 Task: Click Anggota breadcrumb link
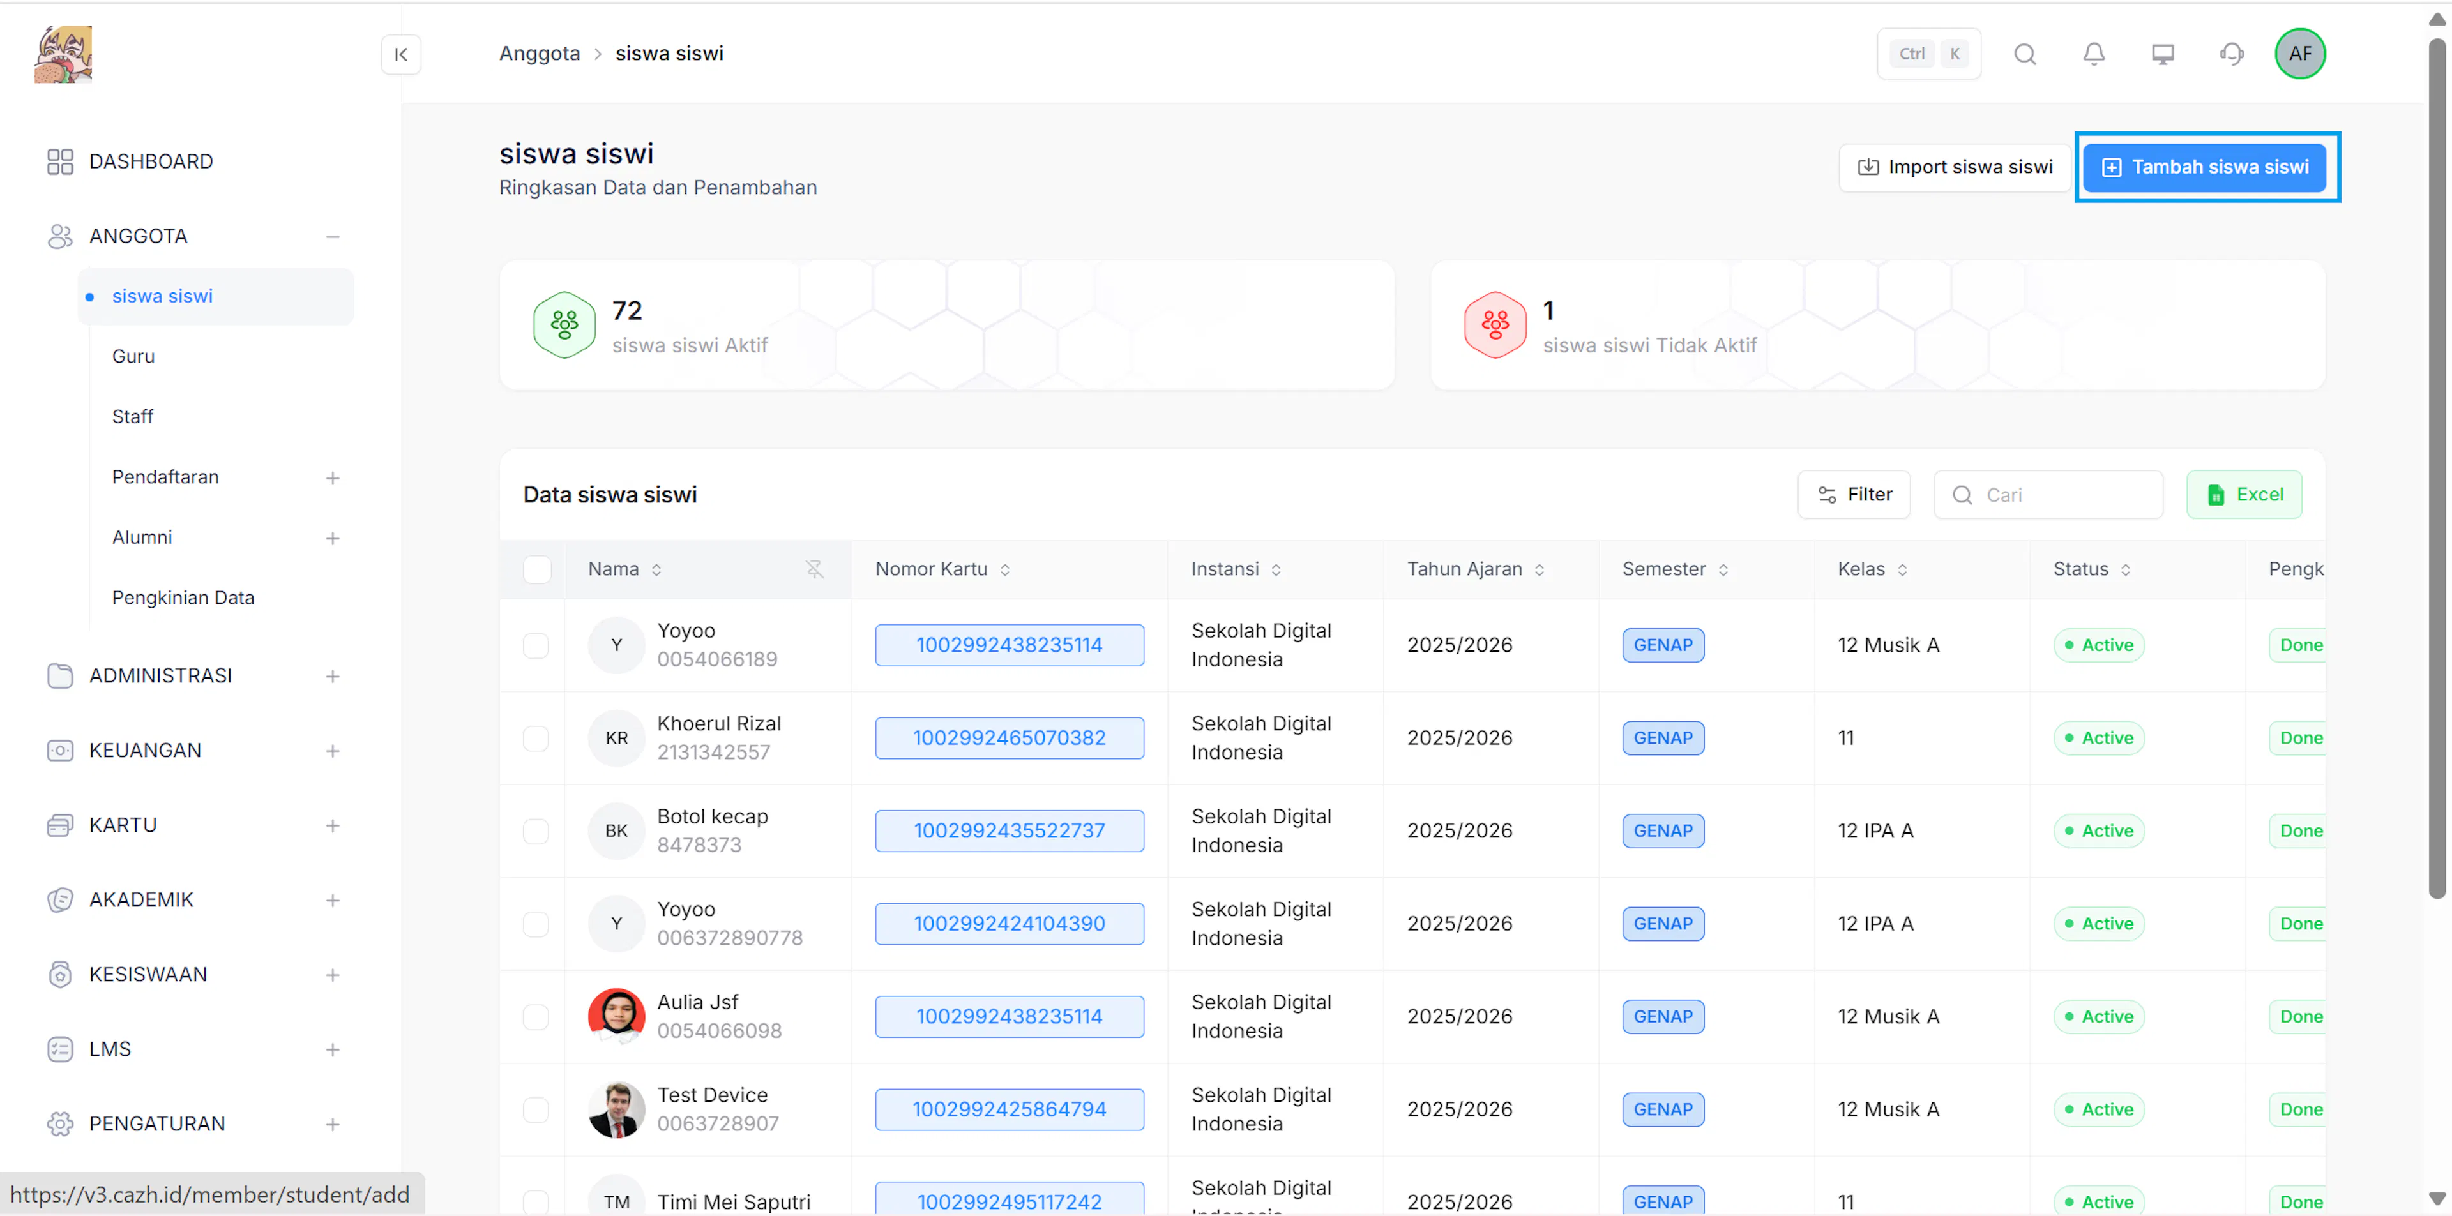pos(540,53)
